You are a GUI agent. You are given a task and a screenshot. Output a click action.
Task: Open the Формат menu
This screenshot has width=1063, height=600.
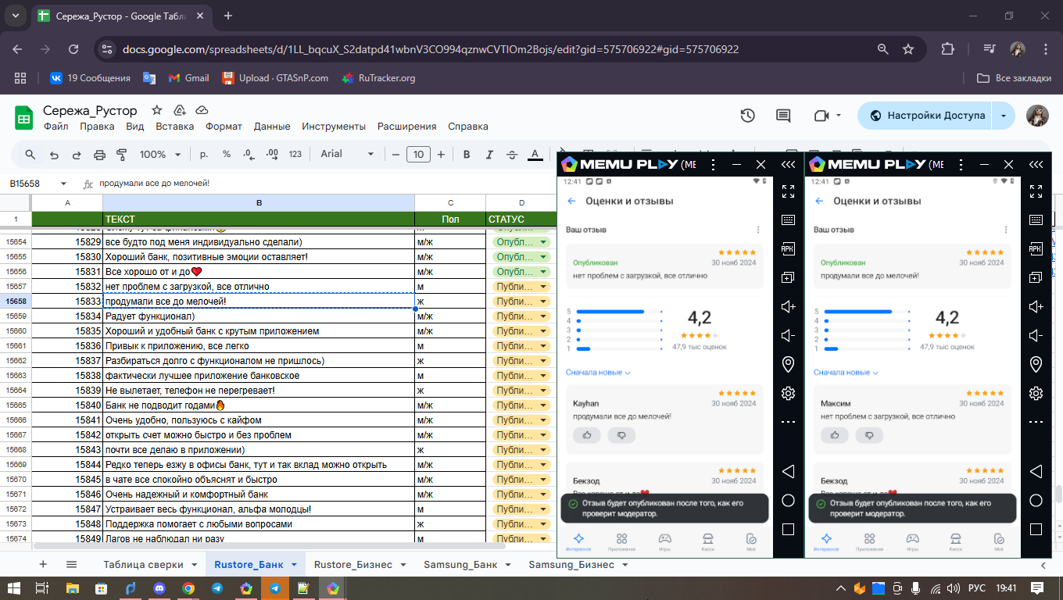click(224, 126)
